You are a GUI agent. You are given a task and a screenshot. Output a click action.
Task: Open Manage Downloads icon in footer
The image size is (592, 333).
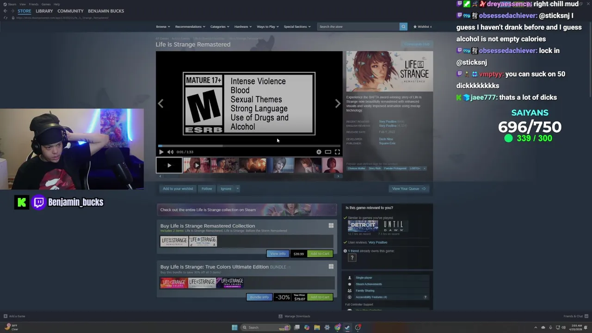click(280, 316)
